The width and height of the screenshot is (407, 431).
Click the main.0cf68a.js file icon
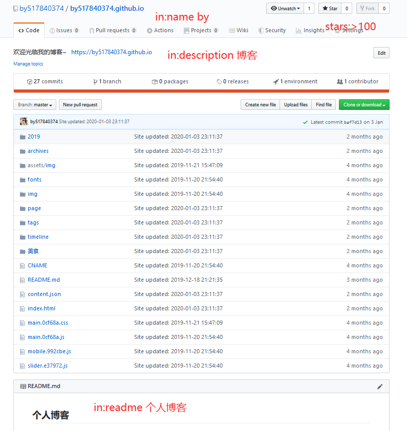[23, 337]
